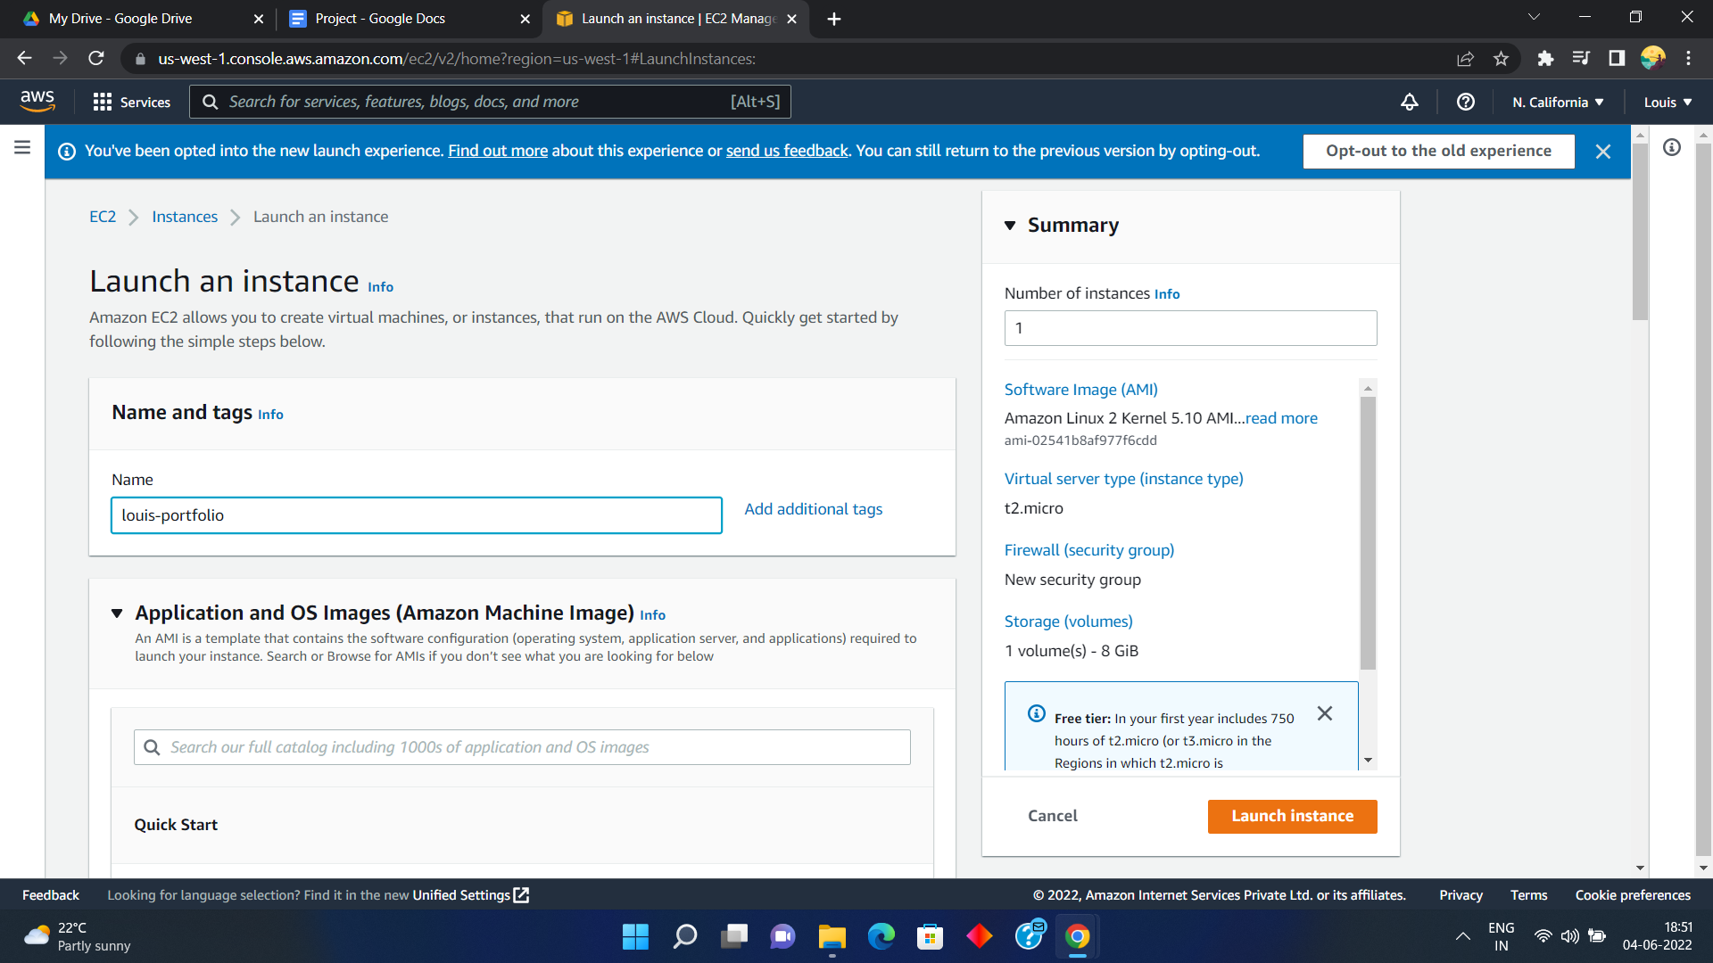Open the Services grid menu
1713x963 pixels.
131,102
